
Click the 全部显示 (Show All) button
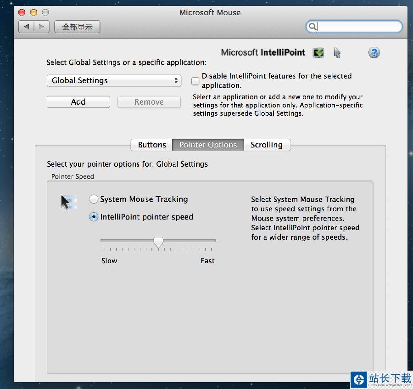pyautogui.click(x=77, y=27)
